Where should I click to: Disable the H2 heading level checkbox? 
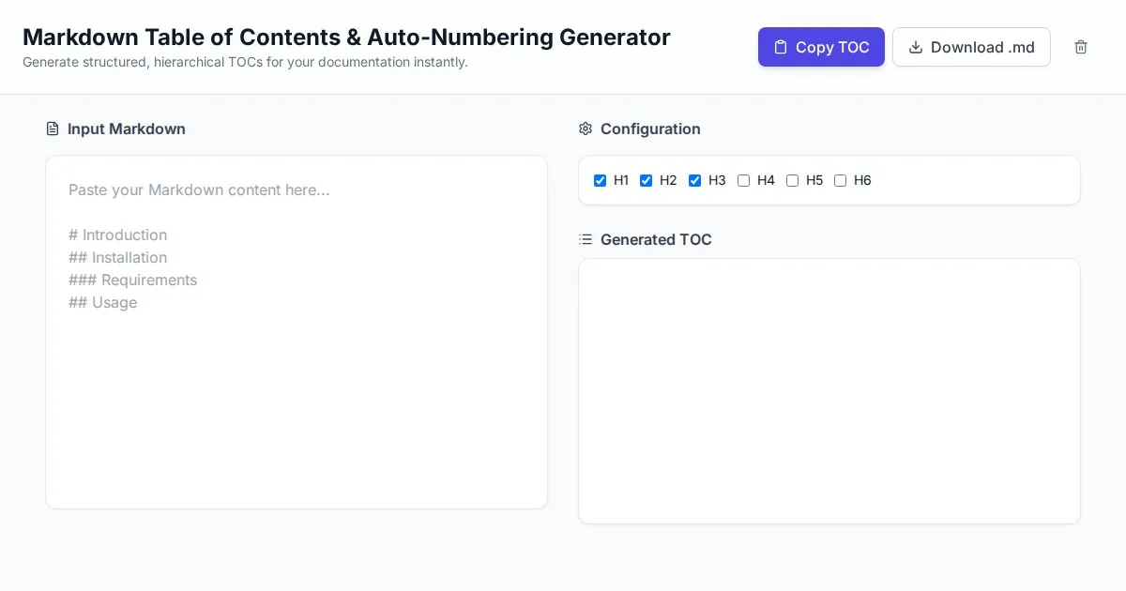pyautogui.click(x=647, y=180)
